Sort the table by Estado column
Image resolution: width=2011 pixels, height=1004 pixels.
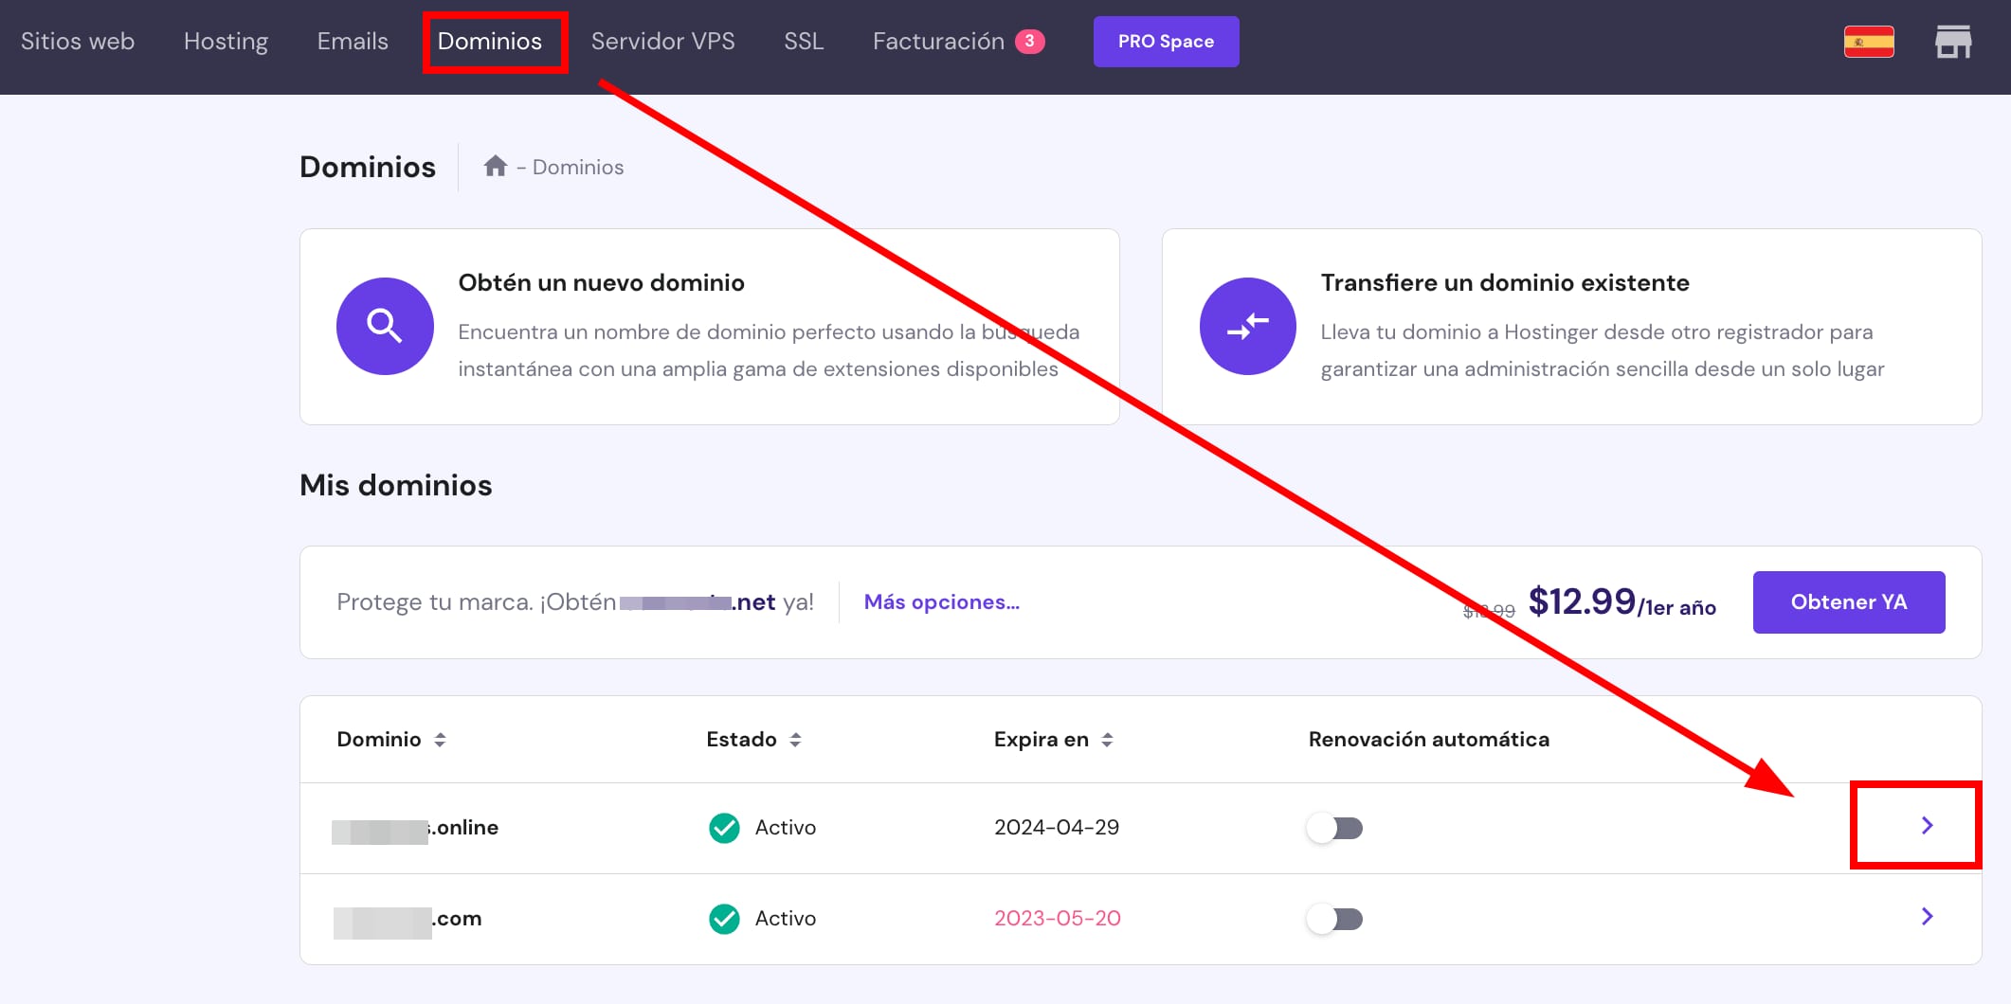[795, 740]
